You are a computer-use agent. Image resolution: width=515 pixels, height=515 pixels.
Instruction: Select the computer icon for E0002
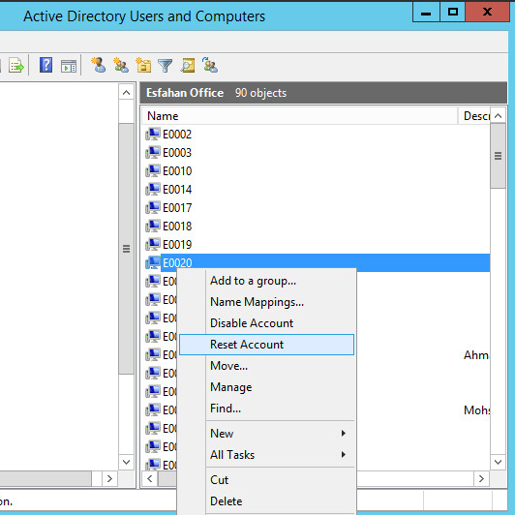click(153, 134)
